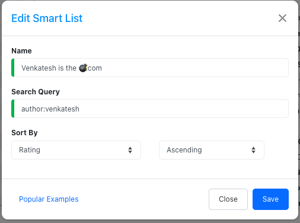This screenshot has height=223, width=300.
Task: Click the bomb emoji in the Name field
Action: click(83, 68)
